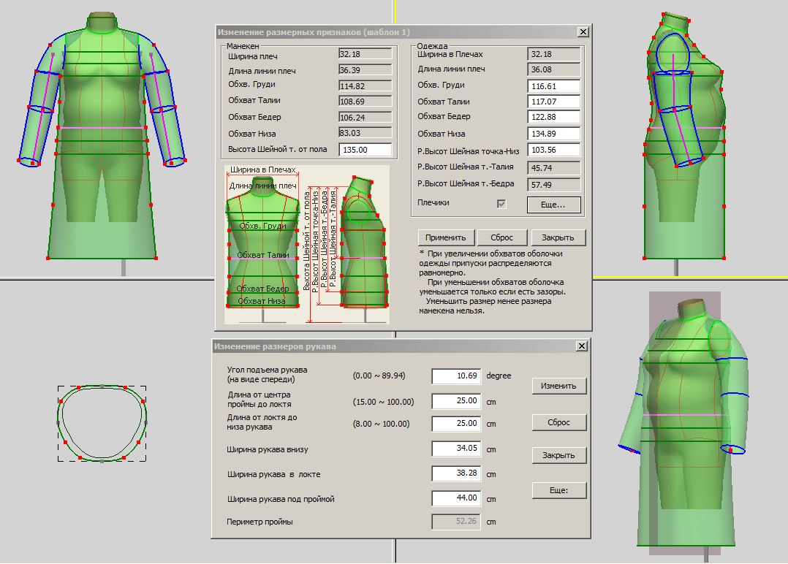Edit clothing Обхват Низа value 134.89

pos(554,134)
